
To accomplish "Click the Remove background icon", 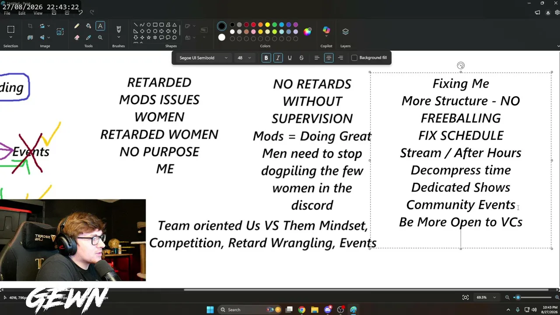I will [x=30, y=38].
